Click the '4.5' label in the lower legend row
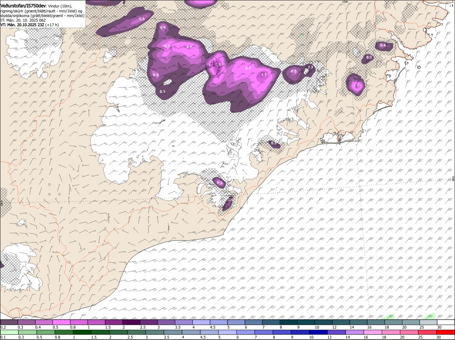Image resolution: width=455 pixels, height=340 pixels. point(203,338)
